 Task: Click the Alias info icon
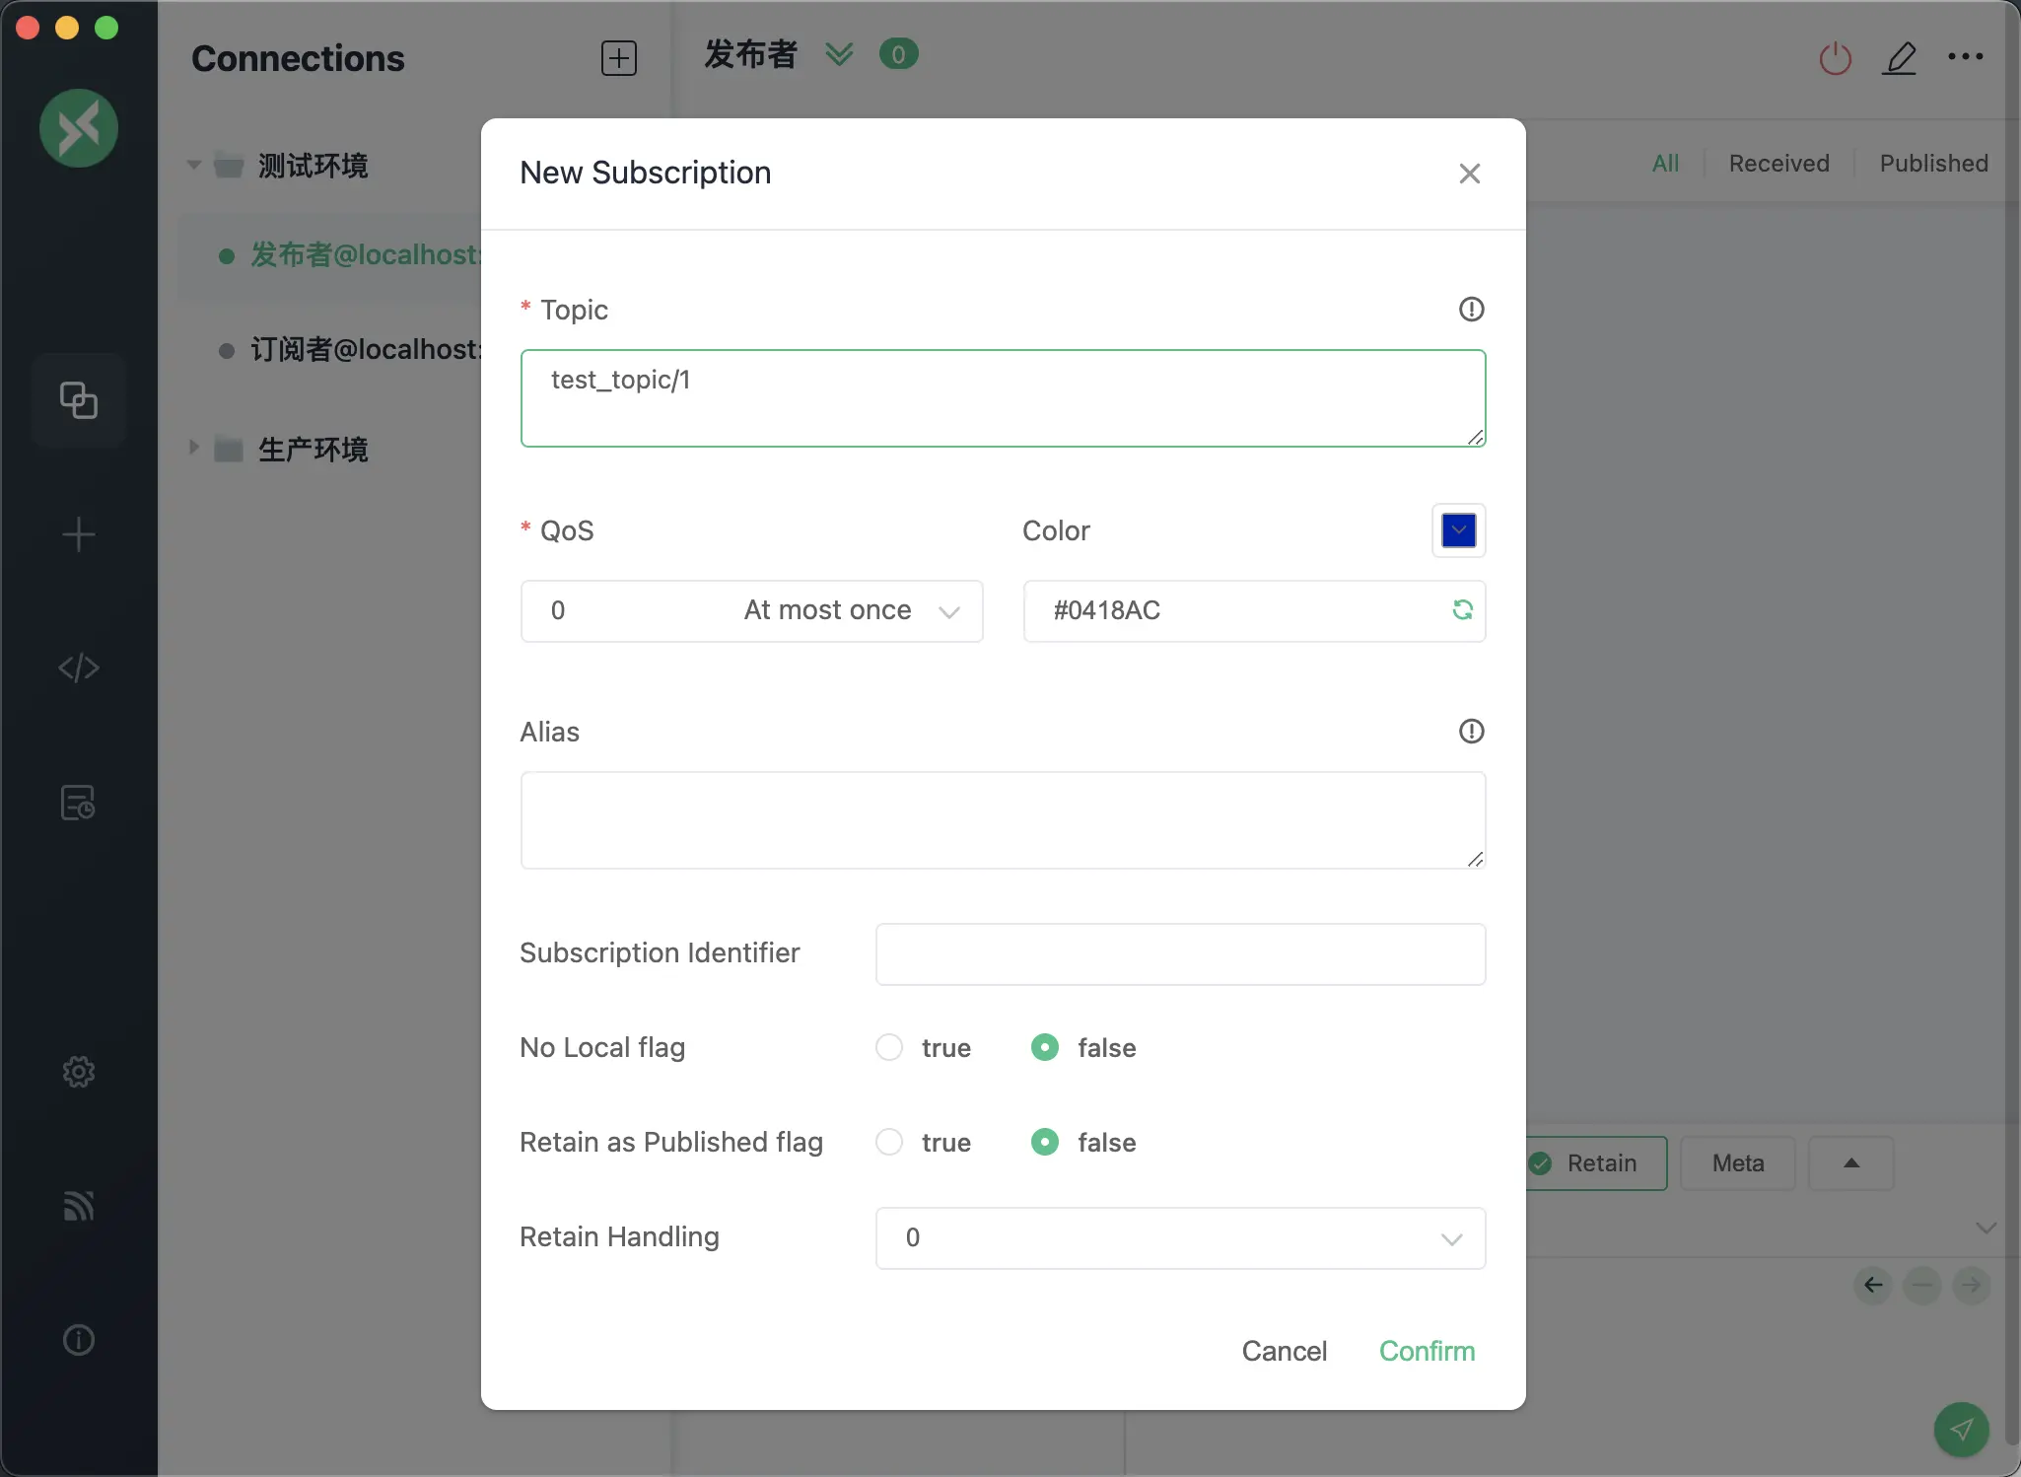(1471, 732)
